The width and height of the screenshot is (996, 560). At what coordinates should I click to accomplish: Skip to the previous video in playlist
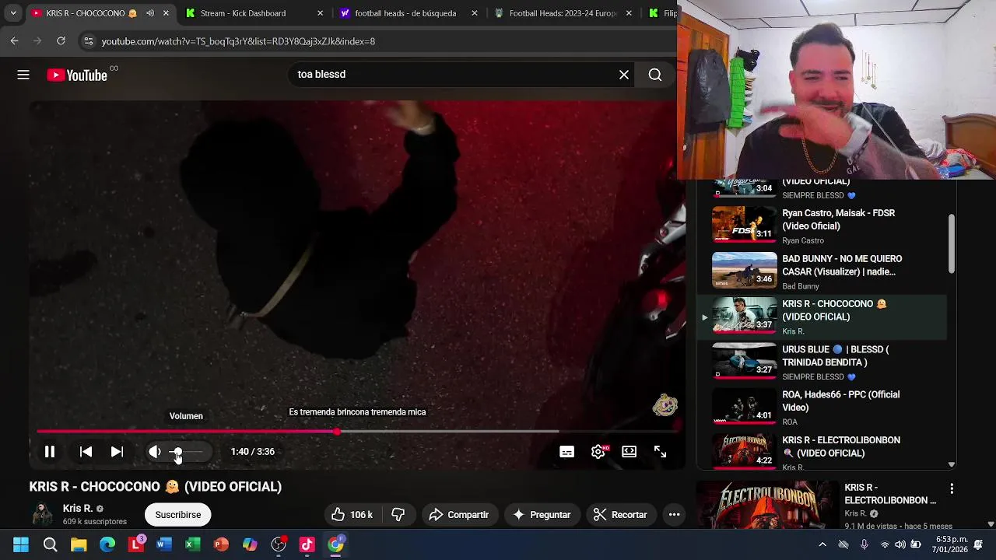click(x=86, y=451)
